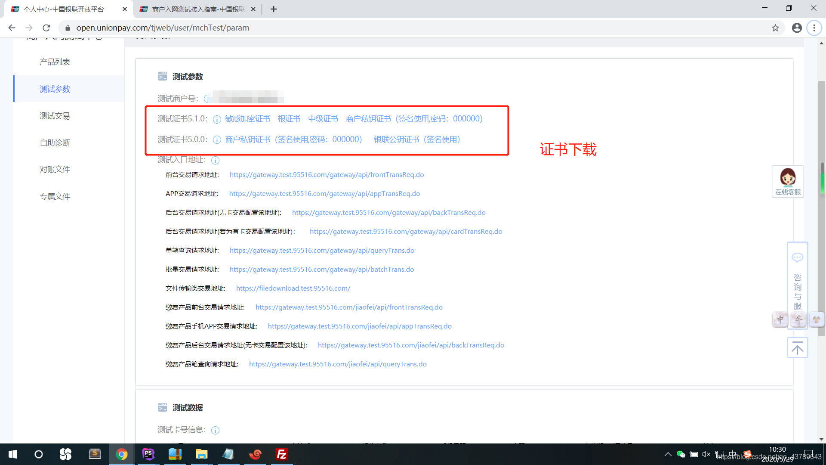Download 敏感加密证书 certificate
This screenshot has height=465, width=826.
pyautogui.click(x=247, y=119)
